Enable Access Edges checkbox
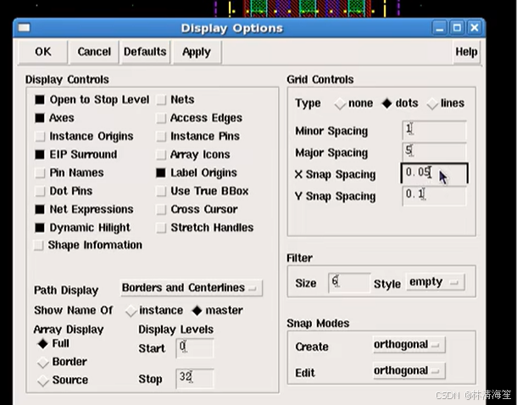 161,118
